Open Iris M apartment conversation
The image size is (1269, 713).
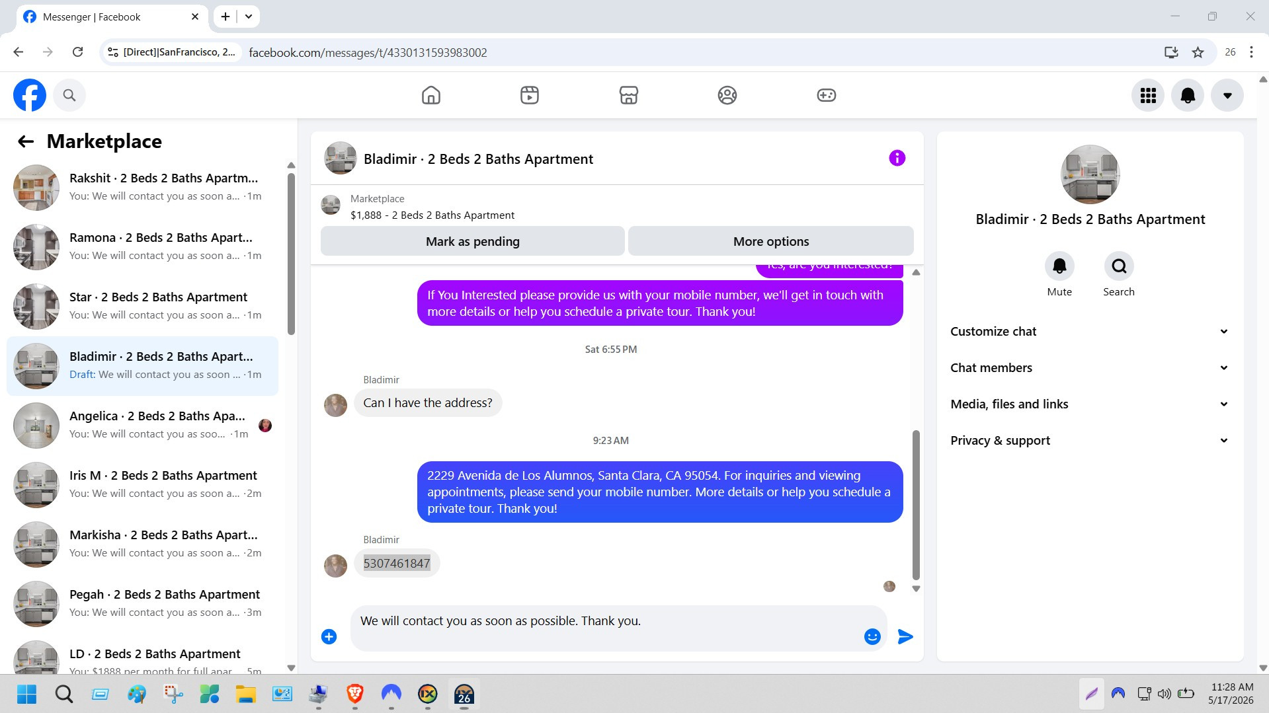pyautogui.click(x=142, y=485)
